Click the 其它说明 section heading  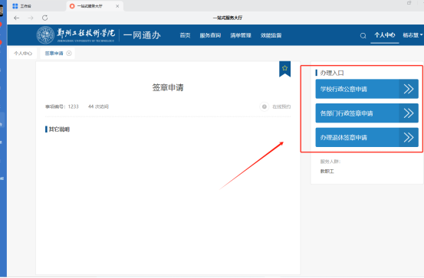(x=59, y=129)
